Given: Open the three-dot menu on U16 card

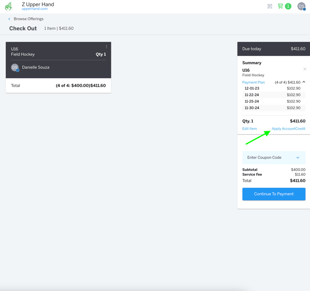Looking at the screenshot, I should (x=106, y=47).
